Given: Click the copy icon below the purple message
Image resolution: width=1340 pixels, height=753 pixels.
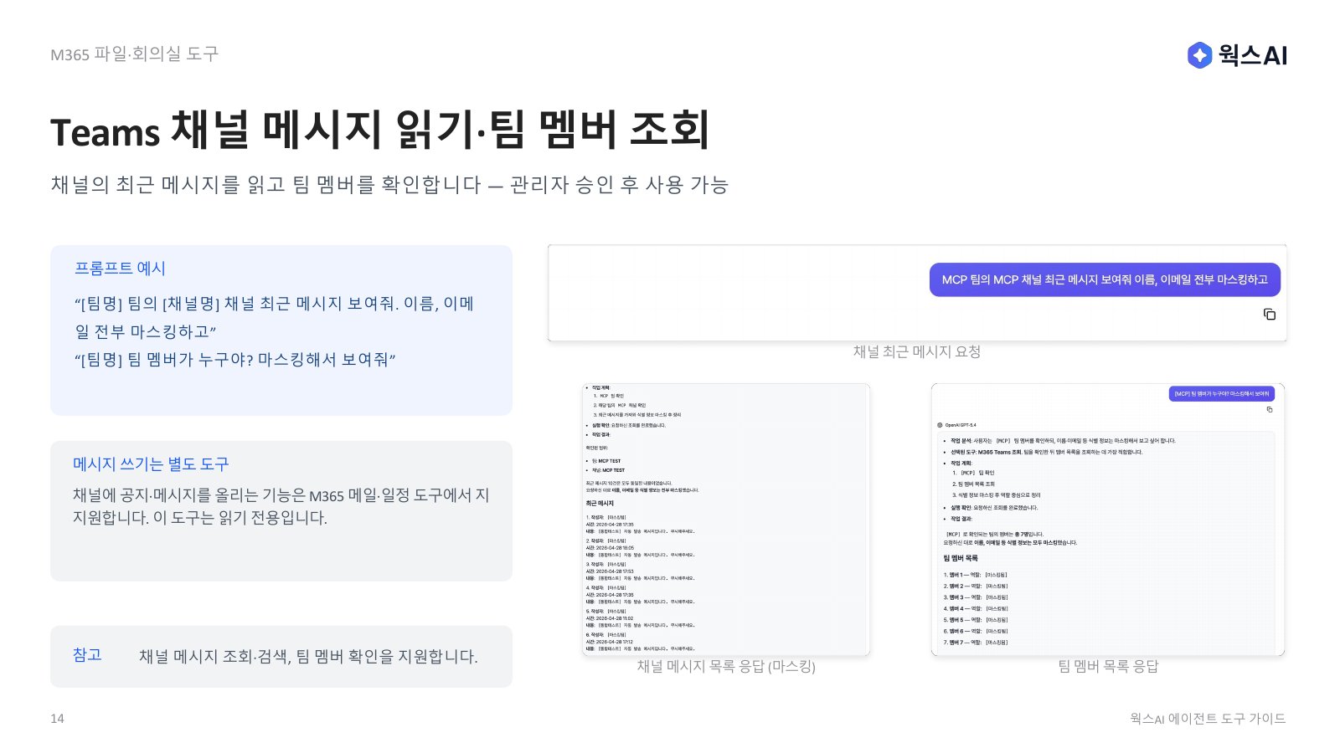Looking at the screenshot, I should click(x=1270, y=315).
